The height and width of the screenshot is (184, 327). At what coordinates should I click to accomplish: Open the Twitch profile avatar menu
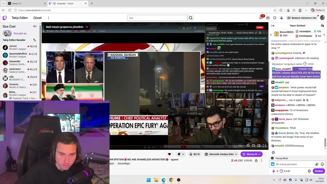(x=322, y=18)
